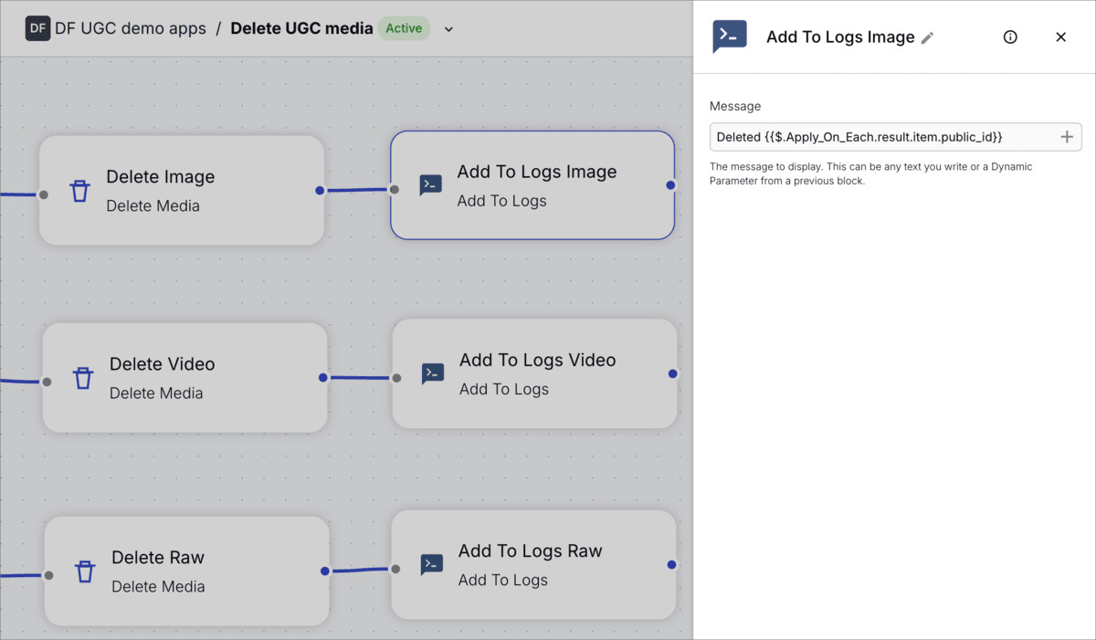The height and width of the screenshot is (640, 1096).
Task: Expand the flow status dropdown chevron
Action: pyautogui.click(x=448, y=29)
